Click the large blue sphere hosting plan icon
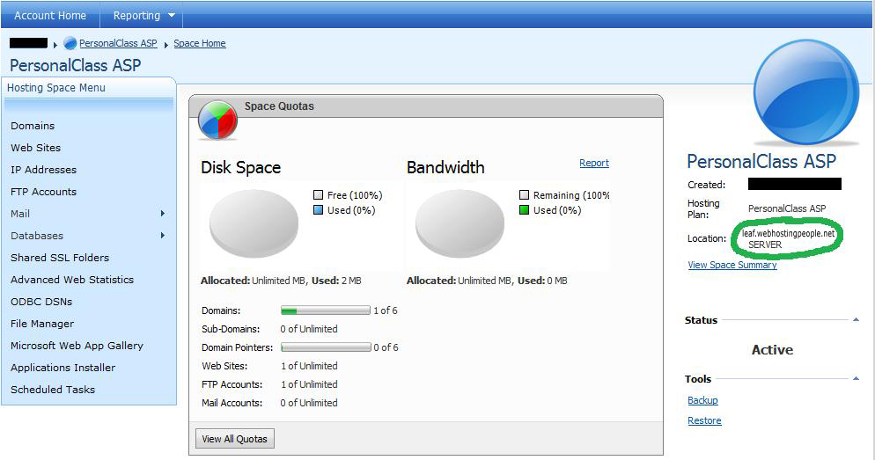Image resolution: width=875 pixels, height=460 pixels. pyautogui.click(x=806, y=91)
